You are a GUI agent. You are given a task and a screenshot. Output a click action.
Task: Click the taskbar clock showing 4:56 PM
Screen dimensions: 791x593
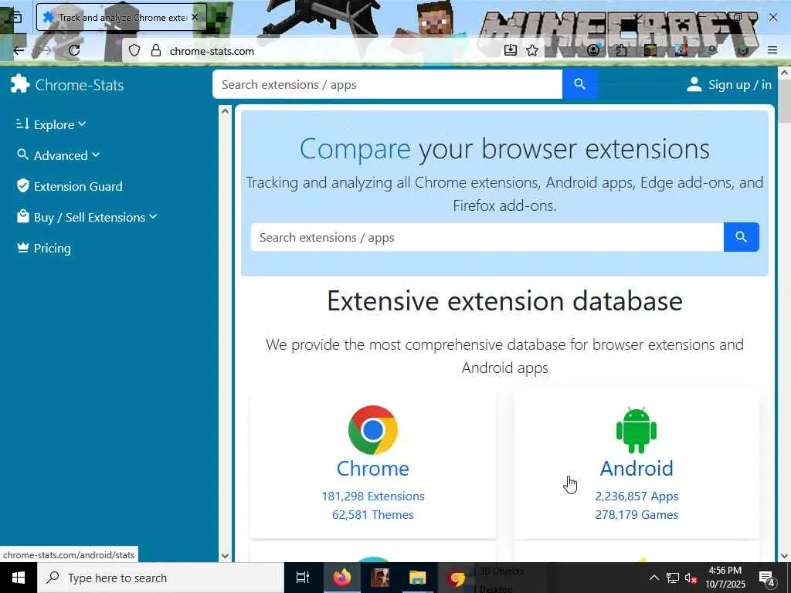point(725,578)
